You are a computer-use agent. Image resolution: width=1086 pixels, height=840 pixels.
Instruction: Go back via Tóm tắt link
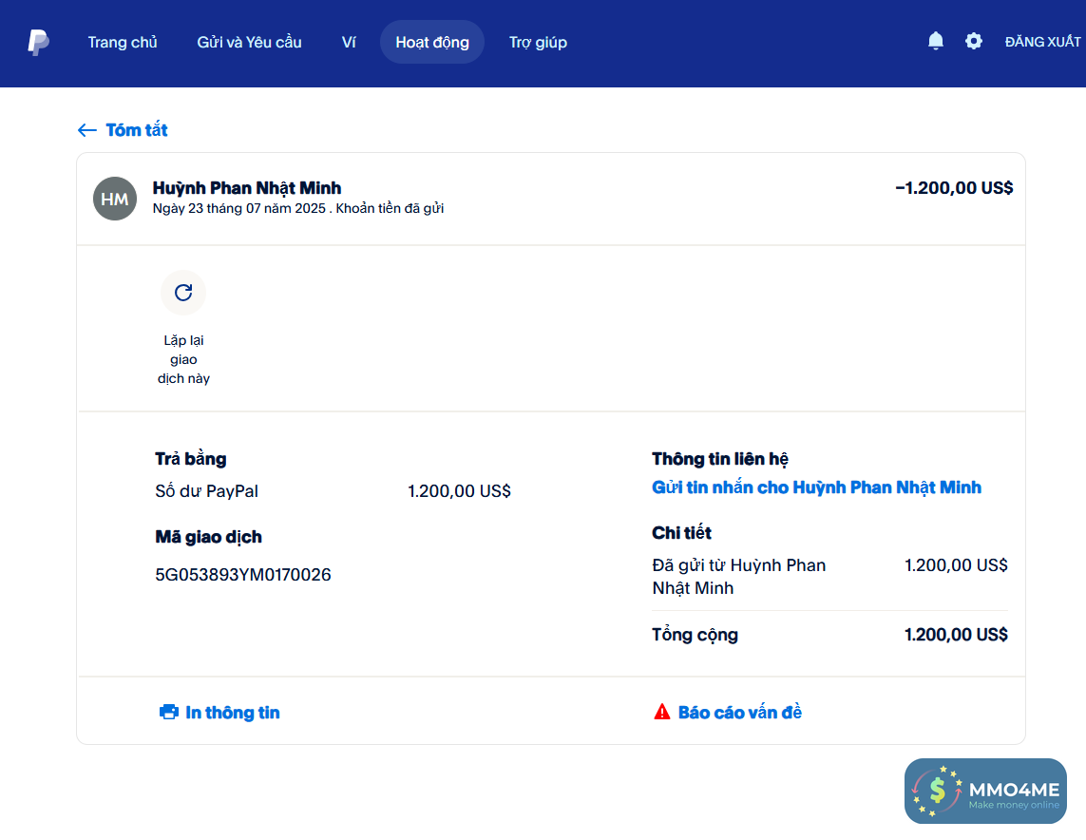click(137, 130)
